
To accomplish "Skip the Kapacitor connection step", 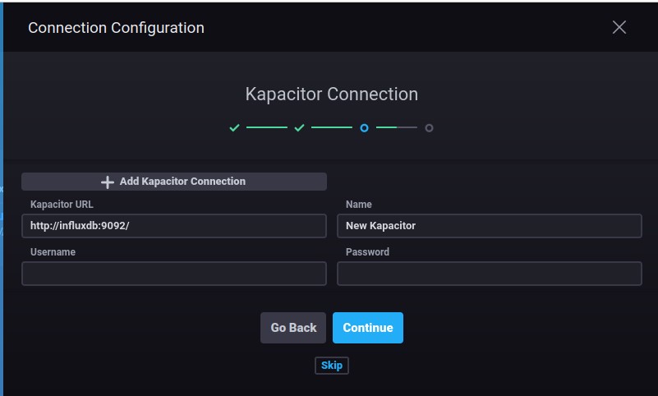I will 332,366.
